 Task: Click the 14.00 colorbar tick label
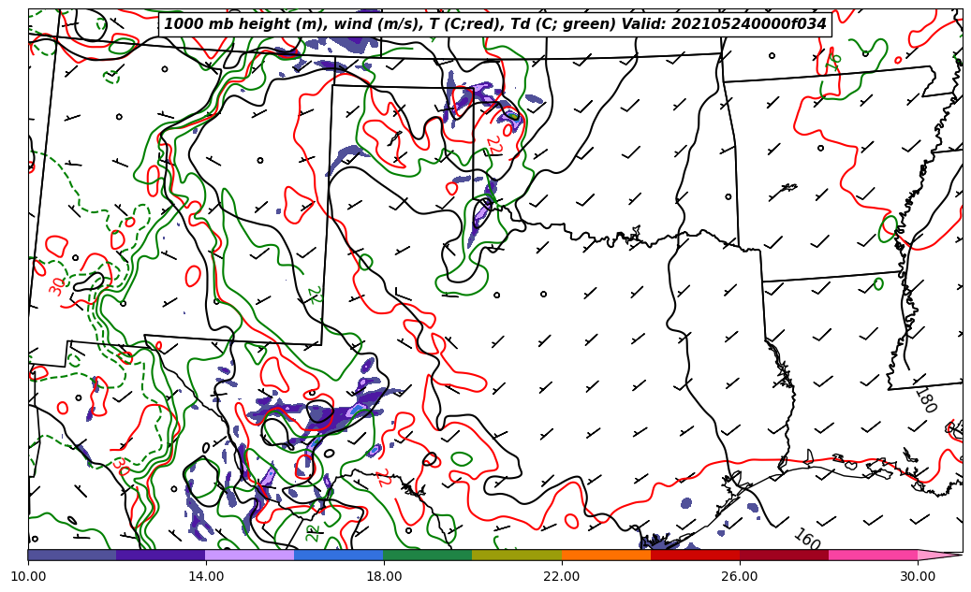(x=206, y=576)
